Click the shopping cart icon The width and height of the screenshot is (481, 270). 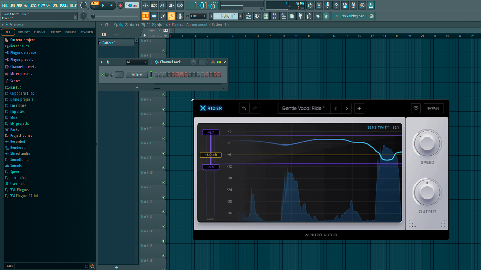click(x=326, y=16)
